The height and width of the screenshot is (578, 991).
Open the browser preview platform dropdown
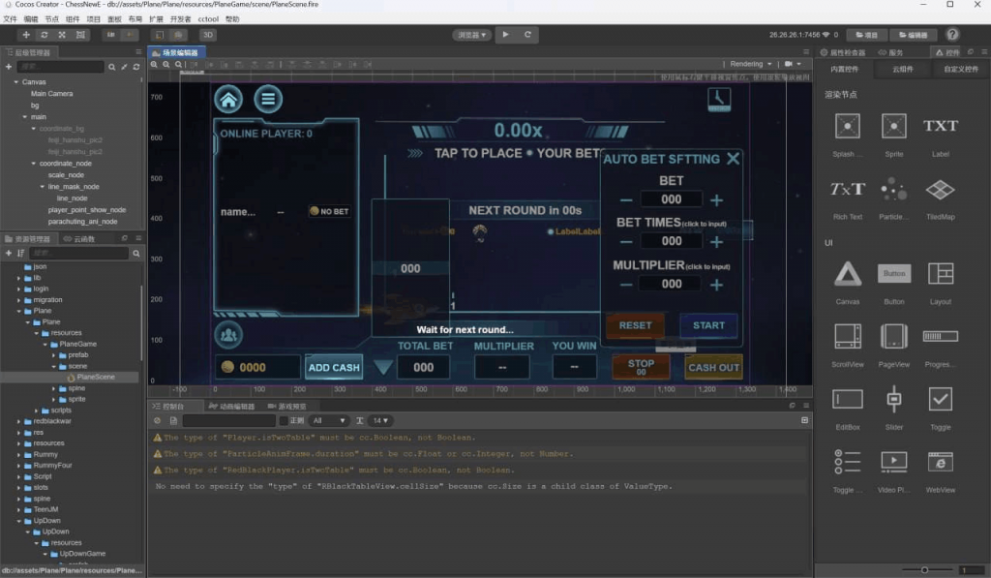click(471, 35)
